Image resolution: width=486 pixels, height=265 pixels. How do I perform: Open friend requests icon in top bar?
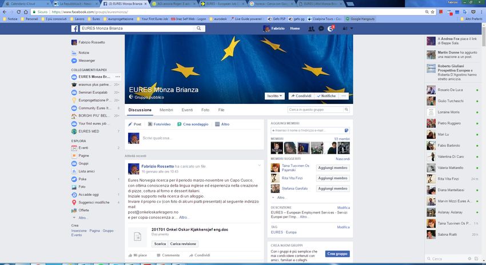[x=311, y=29]
